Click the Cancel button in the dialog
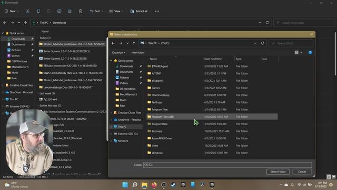The height and width of the screenshot is (190, 337). coord(302,172)
